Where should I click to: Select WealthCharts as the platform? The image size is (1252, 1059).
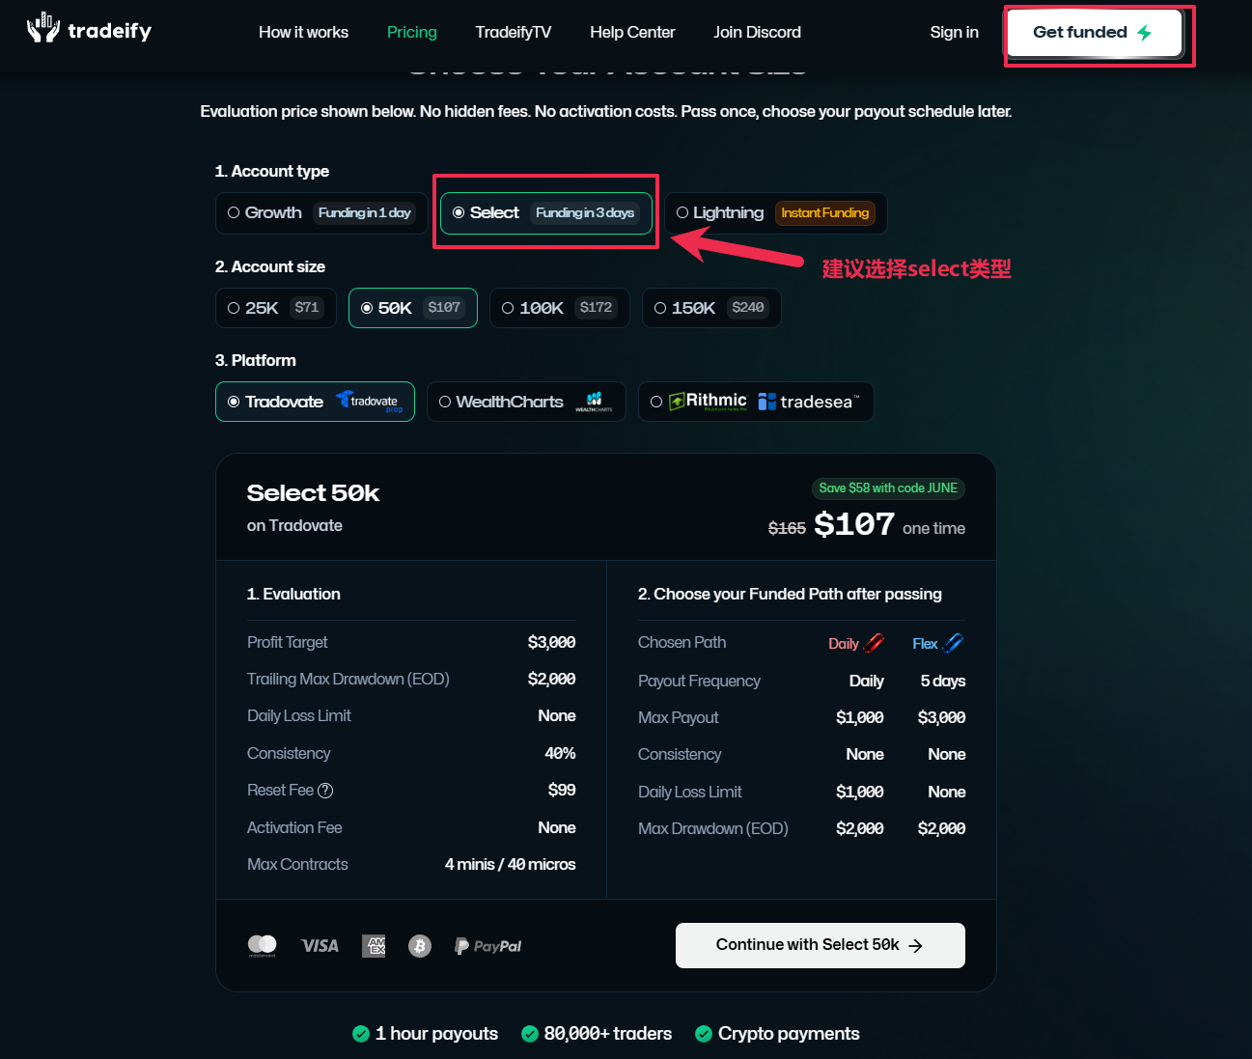point(526,402)
